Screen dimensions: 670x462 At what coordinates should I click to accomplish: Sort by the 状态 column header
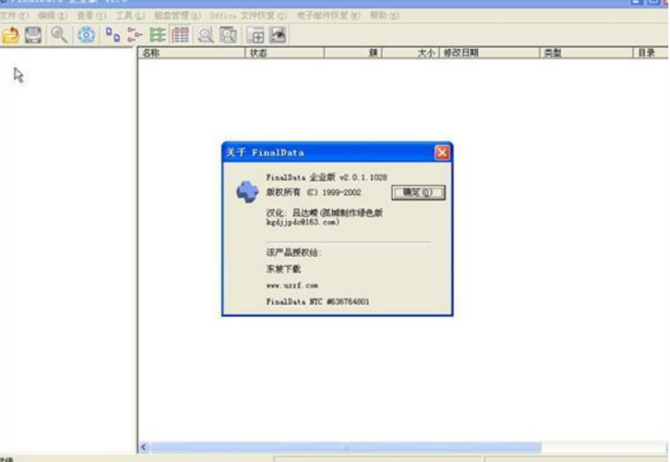tap(285, 53)
